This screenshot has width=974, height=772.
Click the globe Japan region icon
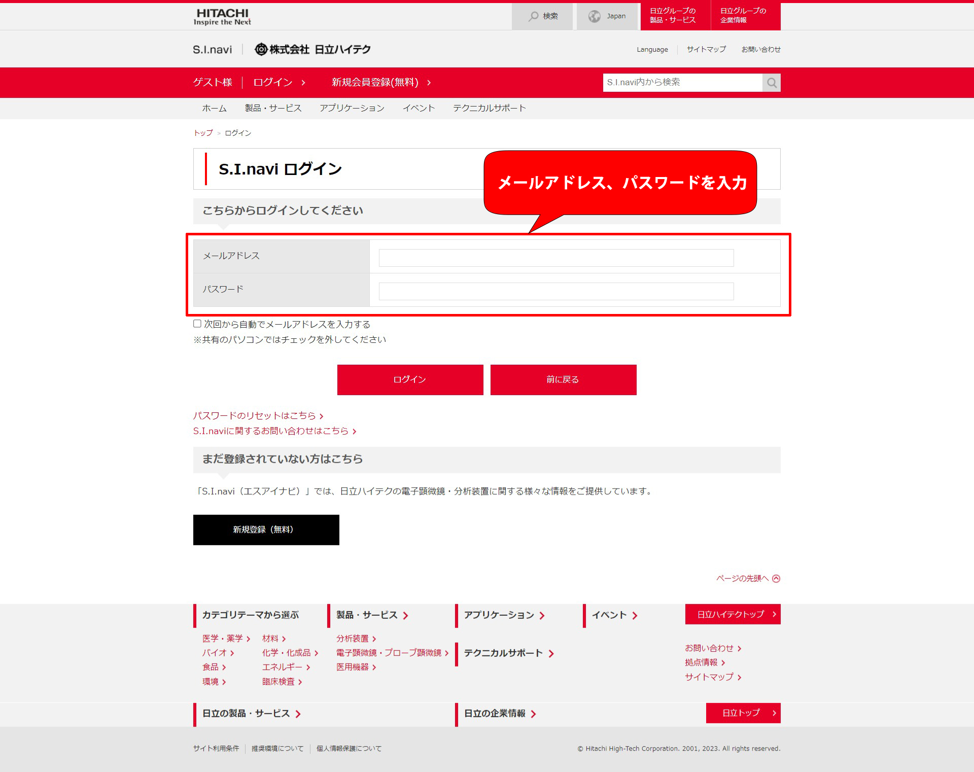point(594,16)
